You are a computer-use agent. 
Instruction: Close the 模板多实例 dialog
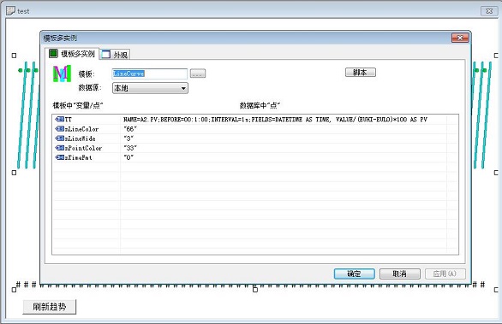pos(460,38)
